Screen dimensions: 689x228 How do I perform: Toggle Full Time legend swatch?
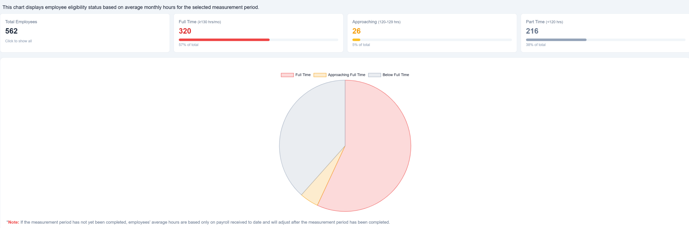tap(287, 75)
